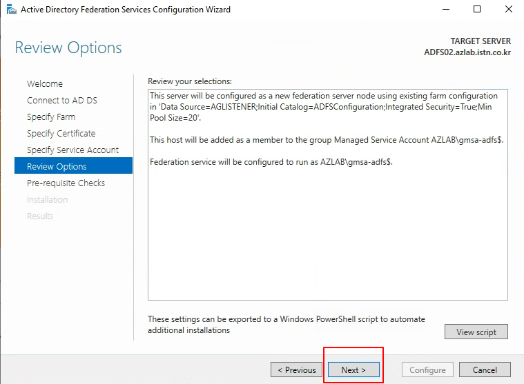Cancel the configuration wizard
524x384 pixels.
pos(485,370)
